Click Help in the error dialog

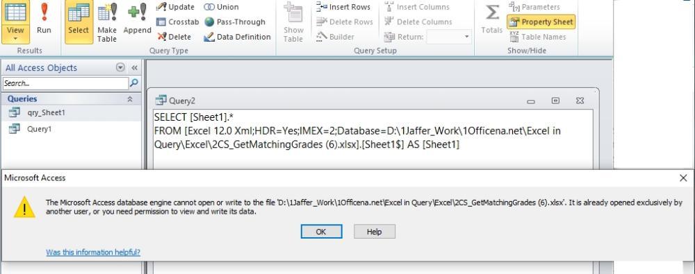[375, 232]
